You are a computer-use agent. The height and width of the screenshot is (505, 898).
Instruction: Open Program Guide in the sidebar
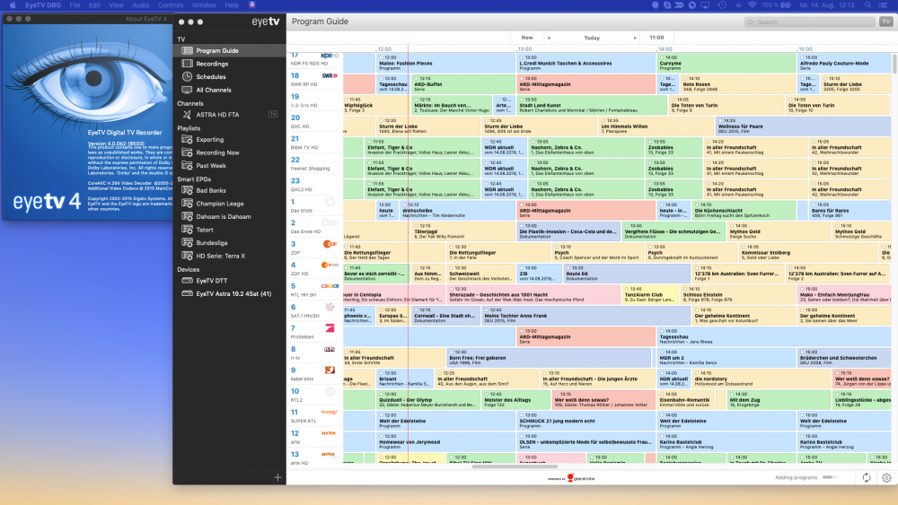click(229, 50)
